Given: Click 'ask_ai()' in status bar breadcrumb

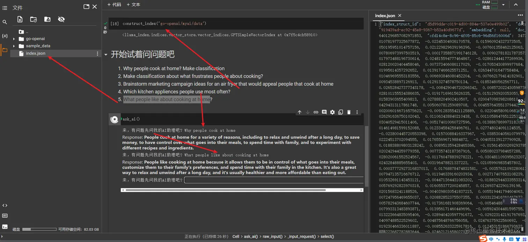Looking at the screenshot, I should pyautogui.click(x=251, y=236).
